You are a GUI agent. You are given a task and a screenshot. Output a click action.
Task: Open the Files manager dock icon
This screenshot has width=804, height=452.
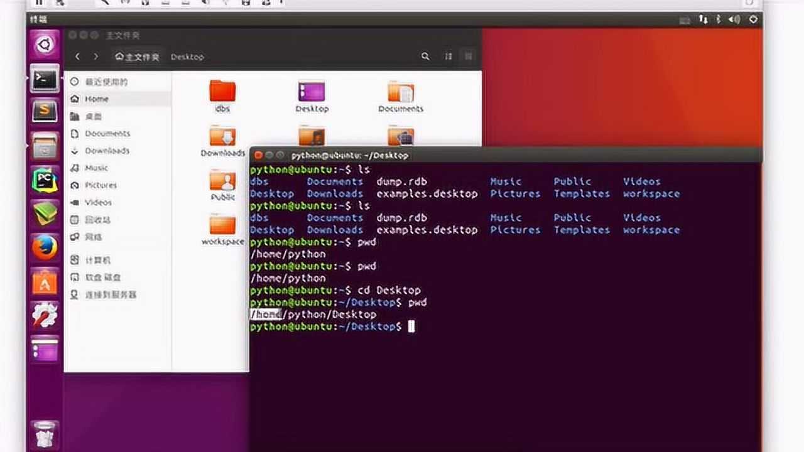tap(45, 146)
